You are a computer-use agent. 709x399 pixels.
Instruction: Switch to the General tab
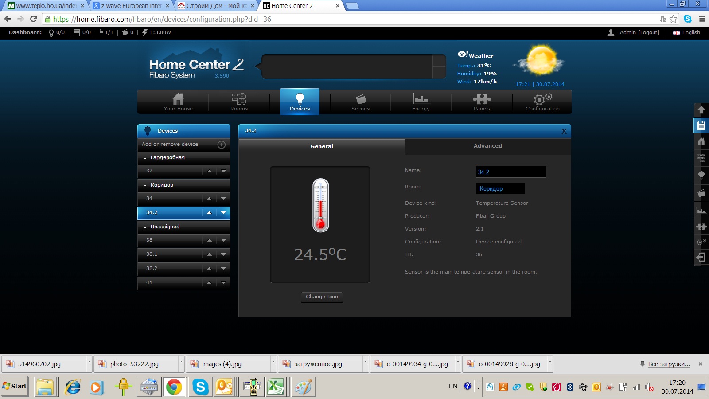[x=322, y=146]
